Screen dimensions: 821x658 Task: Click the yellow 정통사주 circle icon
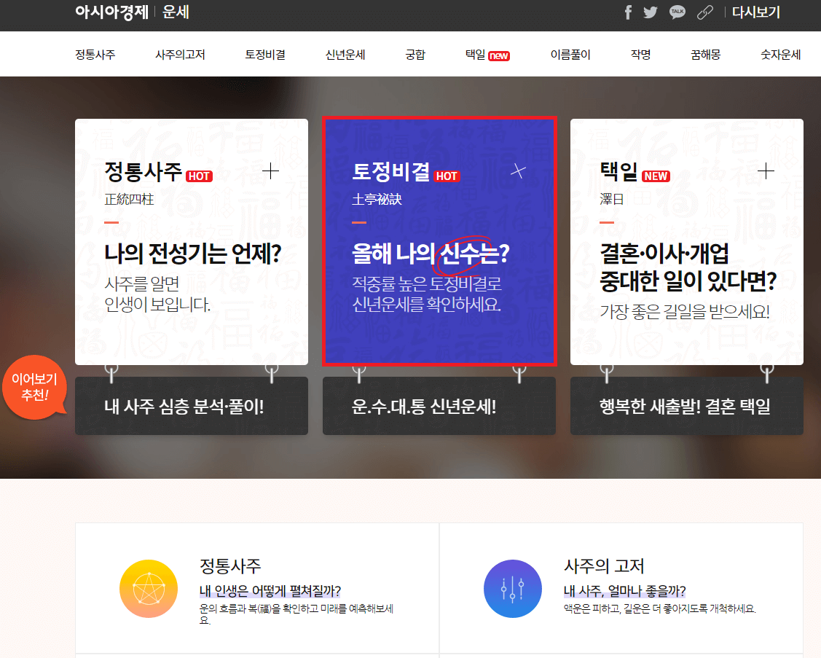coord(149,589)
